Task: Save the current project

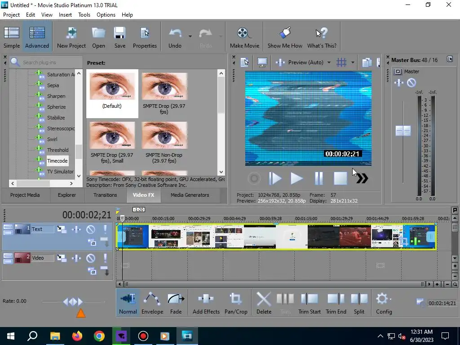Action: [119, 37]
